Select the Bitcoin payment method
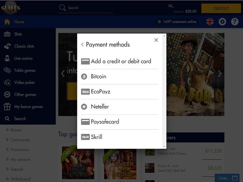Screen dimensions: 243x182 pos(119,77)
